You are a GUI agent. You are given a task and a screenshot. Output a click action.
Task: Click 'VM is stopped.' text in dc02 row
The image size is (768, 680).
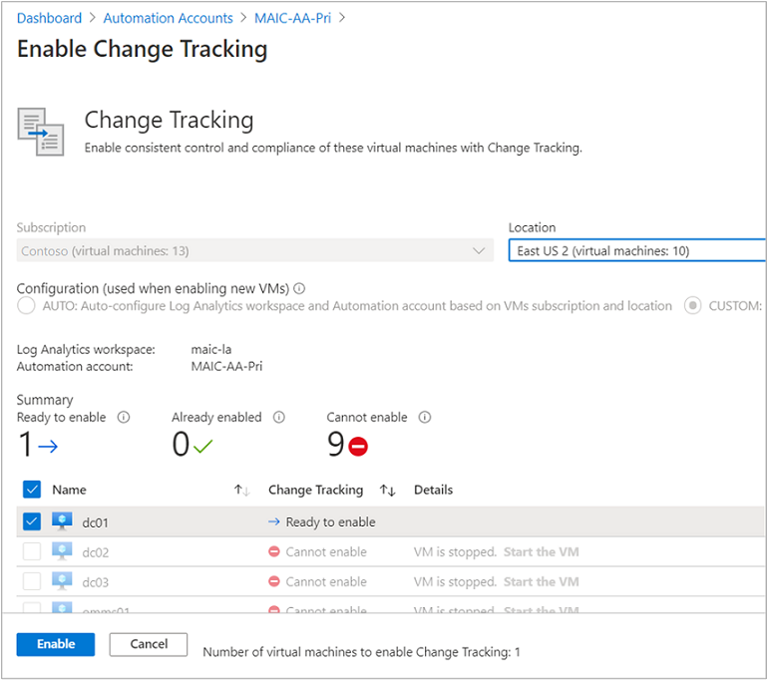pos(455,551)
